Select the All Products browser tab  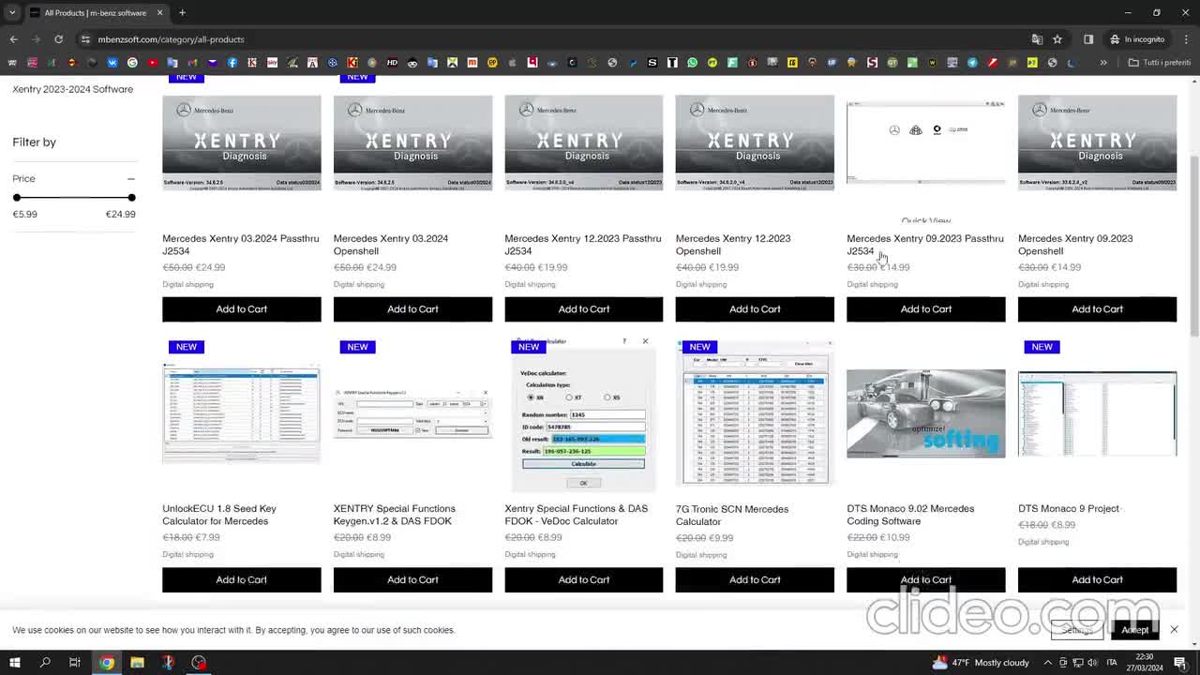click(96, 12)
